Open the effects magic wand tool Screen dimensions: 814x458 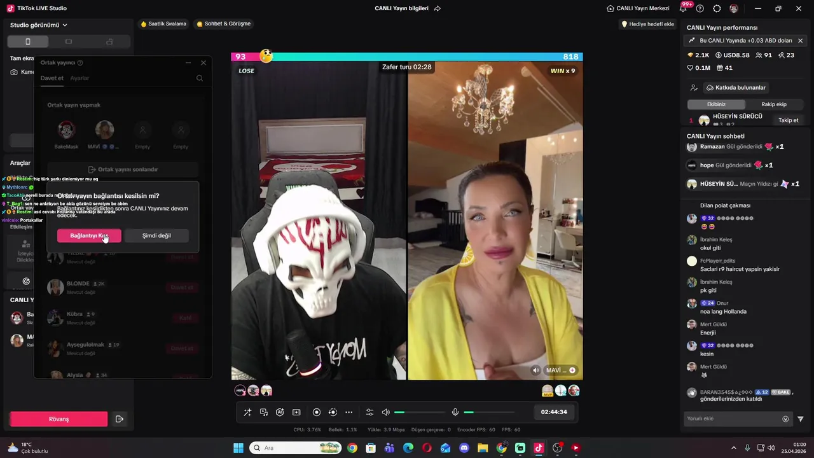tap(247, 412)
